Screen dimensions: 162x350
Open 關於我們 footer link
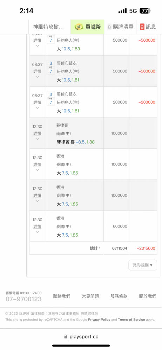[x=148, y=296]
